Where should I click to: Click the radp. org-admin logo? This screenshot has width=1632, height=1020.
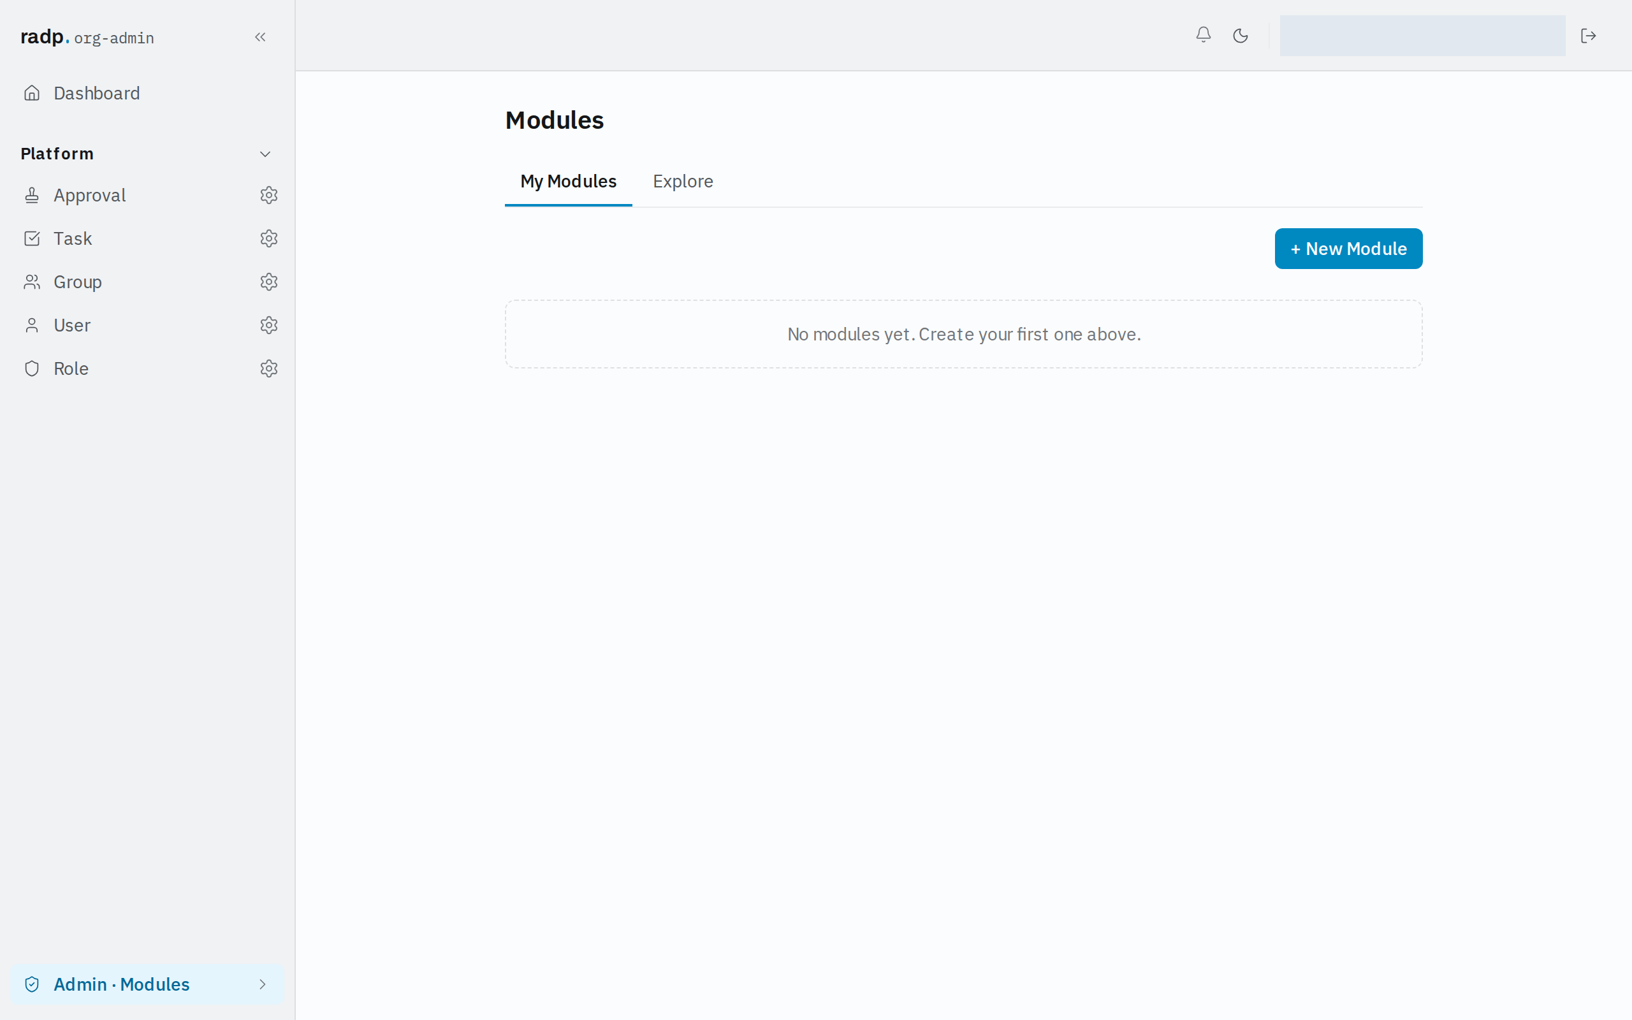click(x=87, y=37)
